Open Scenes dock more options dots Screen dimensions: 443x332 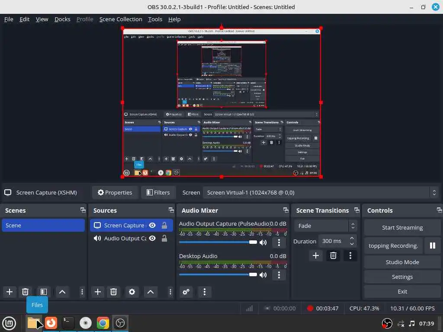click(82, 292)
